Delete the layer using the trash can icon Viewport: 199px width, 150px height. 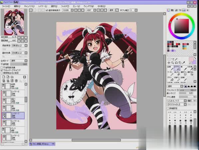[x=16, y=81]
